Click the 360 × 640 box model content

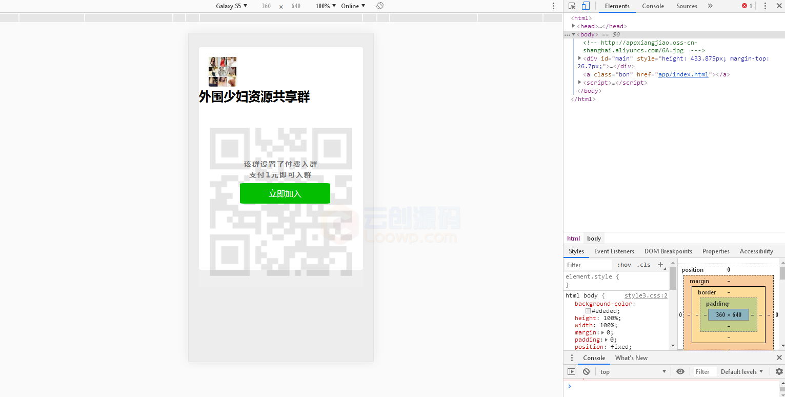click(x=729, y=315)
